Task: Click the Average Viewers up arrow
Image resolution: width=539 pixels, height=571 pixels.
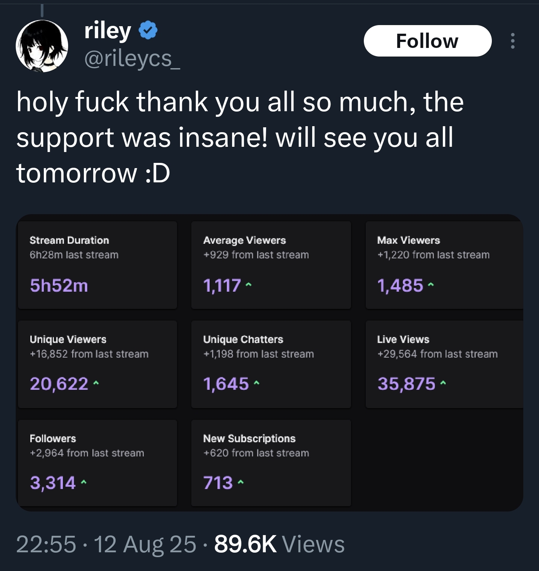Action: point(249,286)
